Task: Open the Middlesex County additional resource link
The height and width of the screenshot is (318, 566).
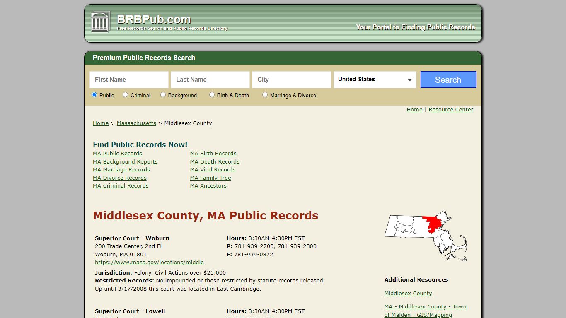Action: tap(408, 294)
